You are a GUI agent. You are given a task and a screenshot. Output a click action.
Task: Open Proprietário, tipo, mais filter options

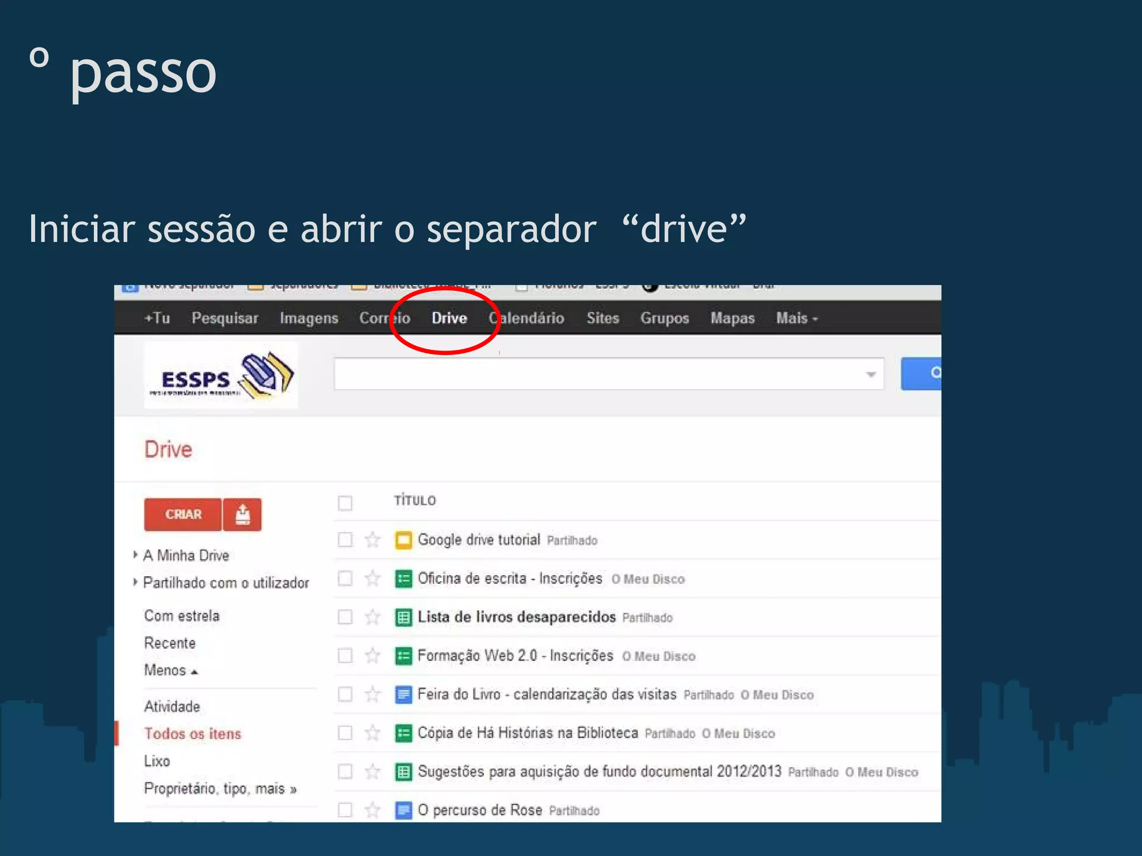point(220,789)
